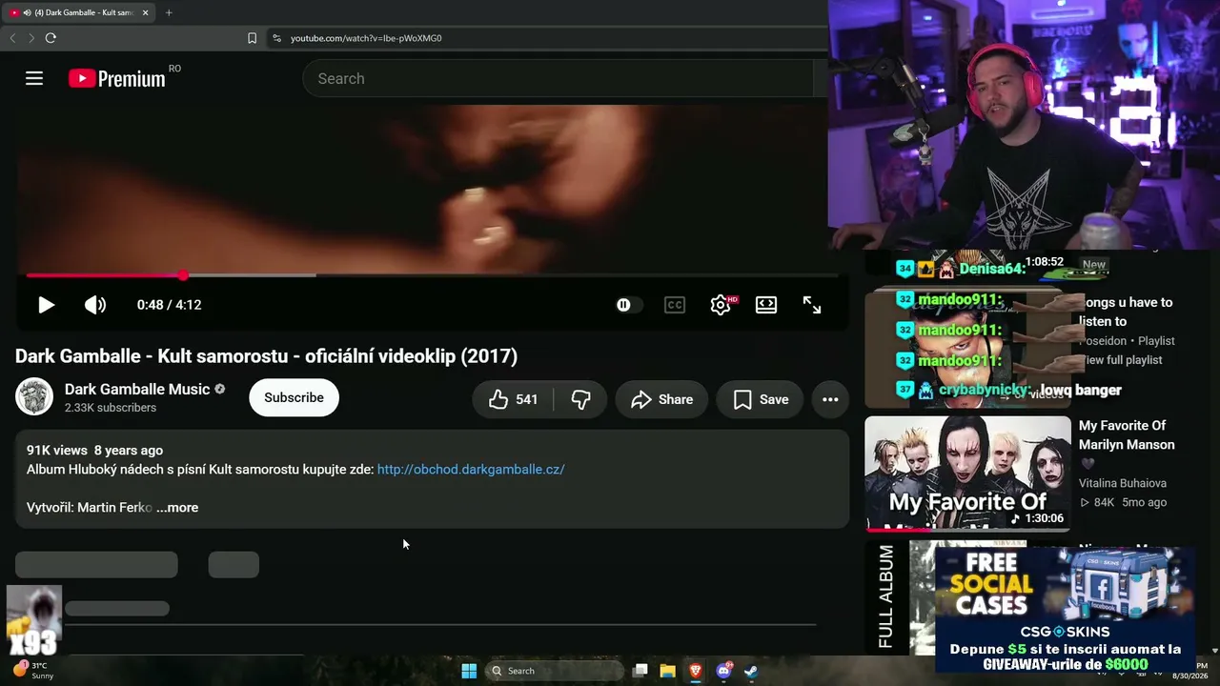
Task: Open the site settings icon beside the URL
Action: tap(276, 38)
